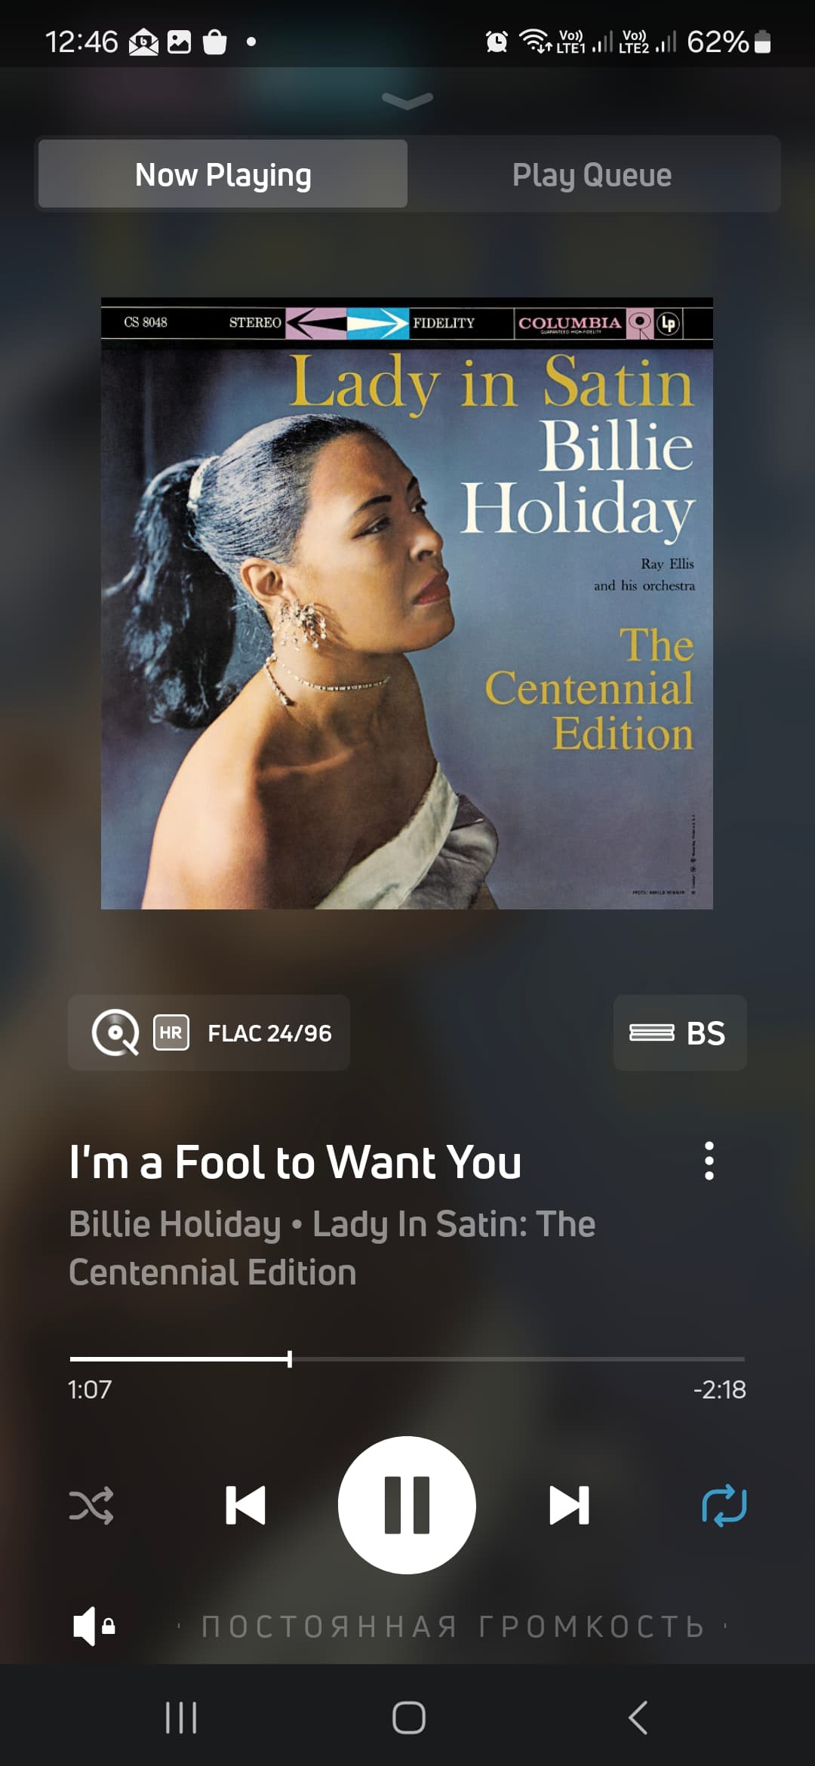The height and width of the screenshot is (1766, 815).
Task: Seek within the track progress bar
Action: tap(407, 1359)
